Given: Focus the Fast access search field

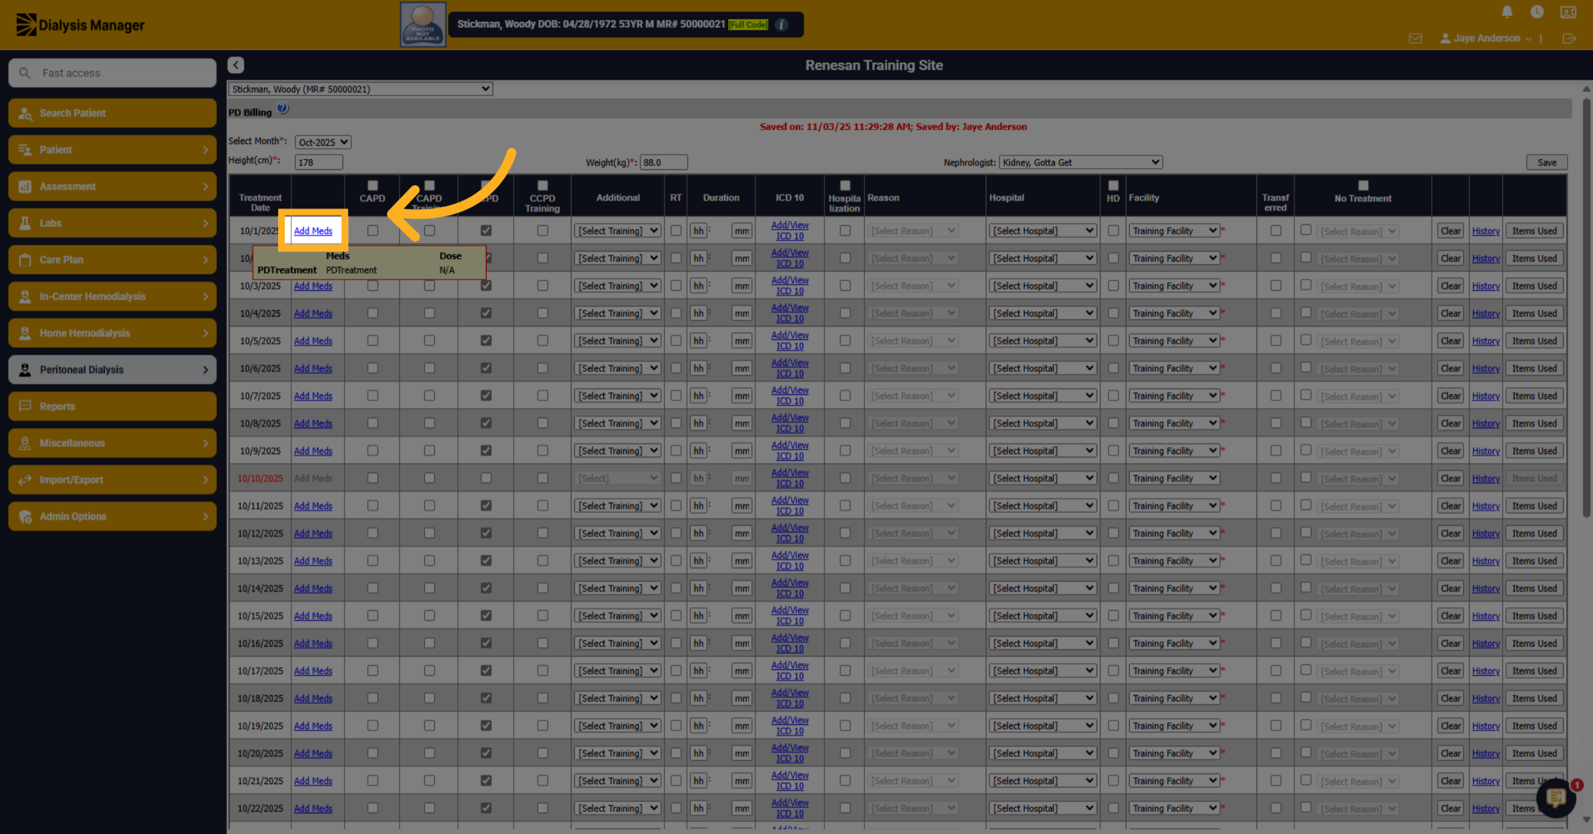Looking at the screenshot, I should (112, 73).
